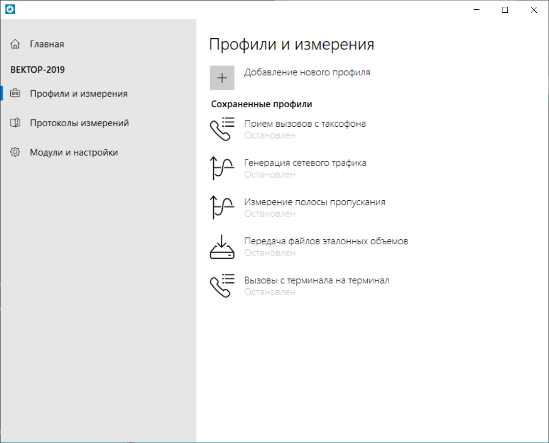Click the Добавление нового профиля label
549x443 pixels.
[x=307, y=72]
